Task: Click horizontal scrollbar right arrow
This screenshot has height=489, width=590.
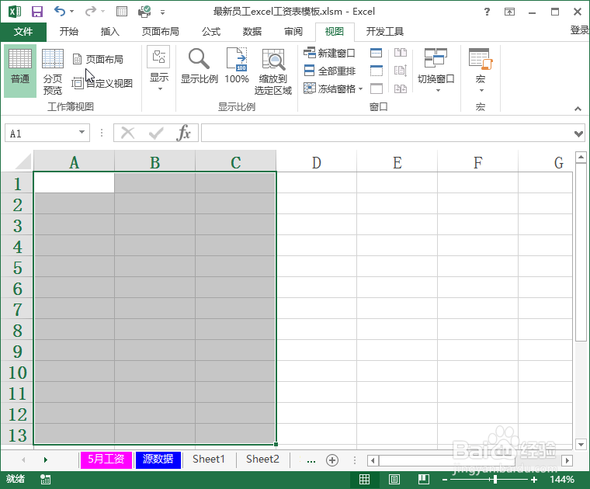Action: click(567, 460)
